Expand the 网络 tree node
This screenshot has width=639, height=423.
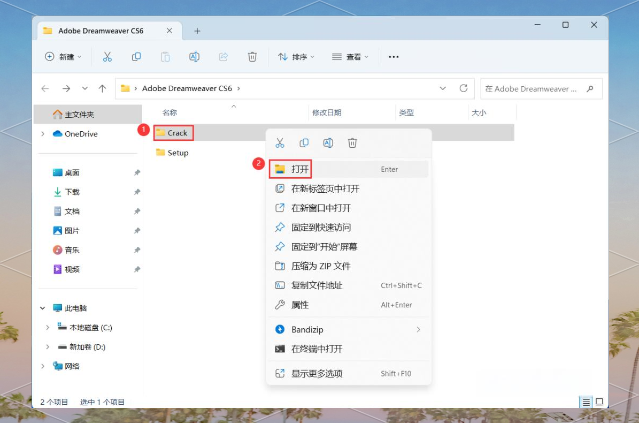[43, 366]
